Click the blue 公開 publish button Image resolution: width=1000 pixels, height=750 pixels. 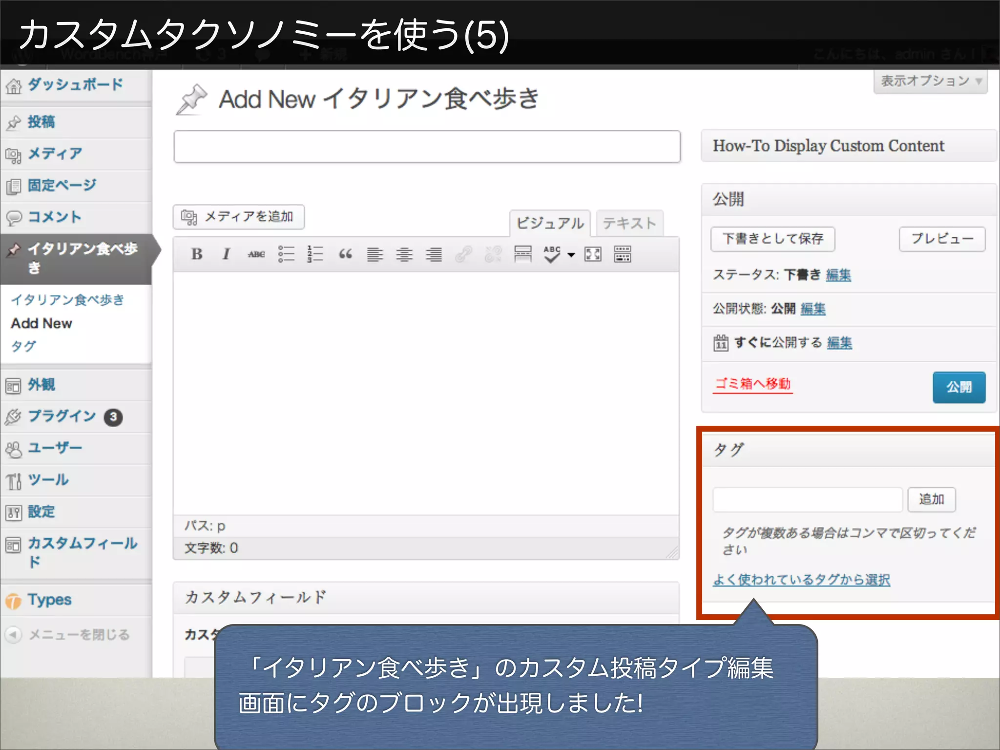pos(958,387)
